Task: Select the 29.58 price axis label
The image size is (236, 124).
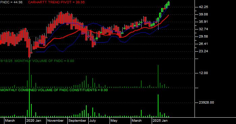Action: tap(203, 37)
